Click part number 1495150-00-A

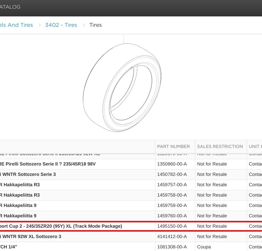click(x=172, y=226)
